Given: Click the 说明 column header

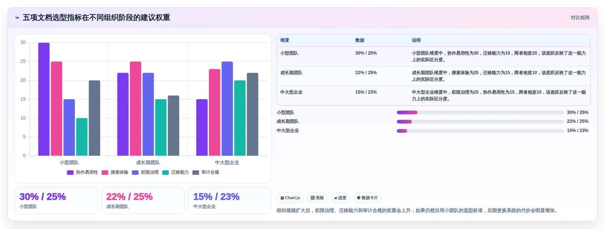Looking at the screenshot, I should pos(416,41).
